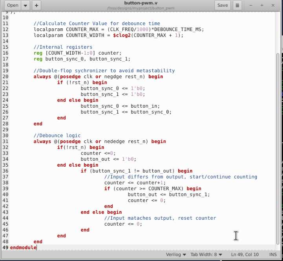Screen dimensions: 283x261
Task: Close the button-pwm.v editor window
Action: 274,5
